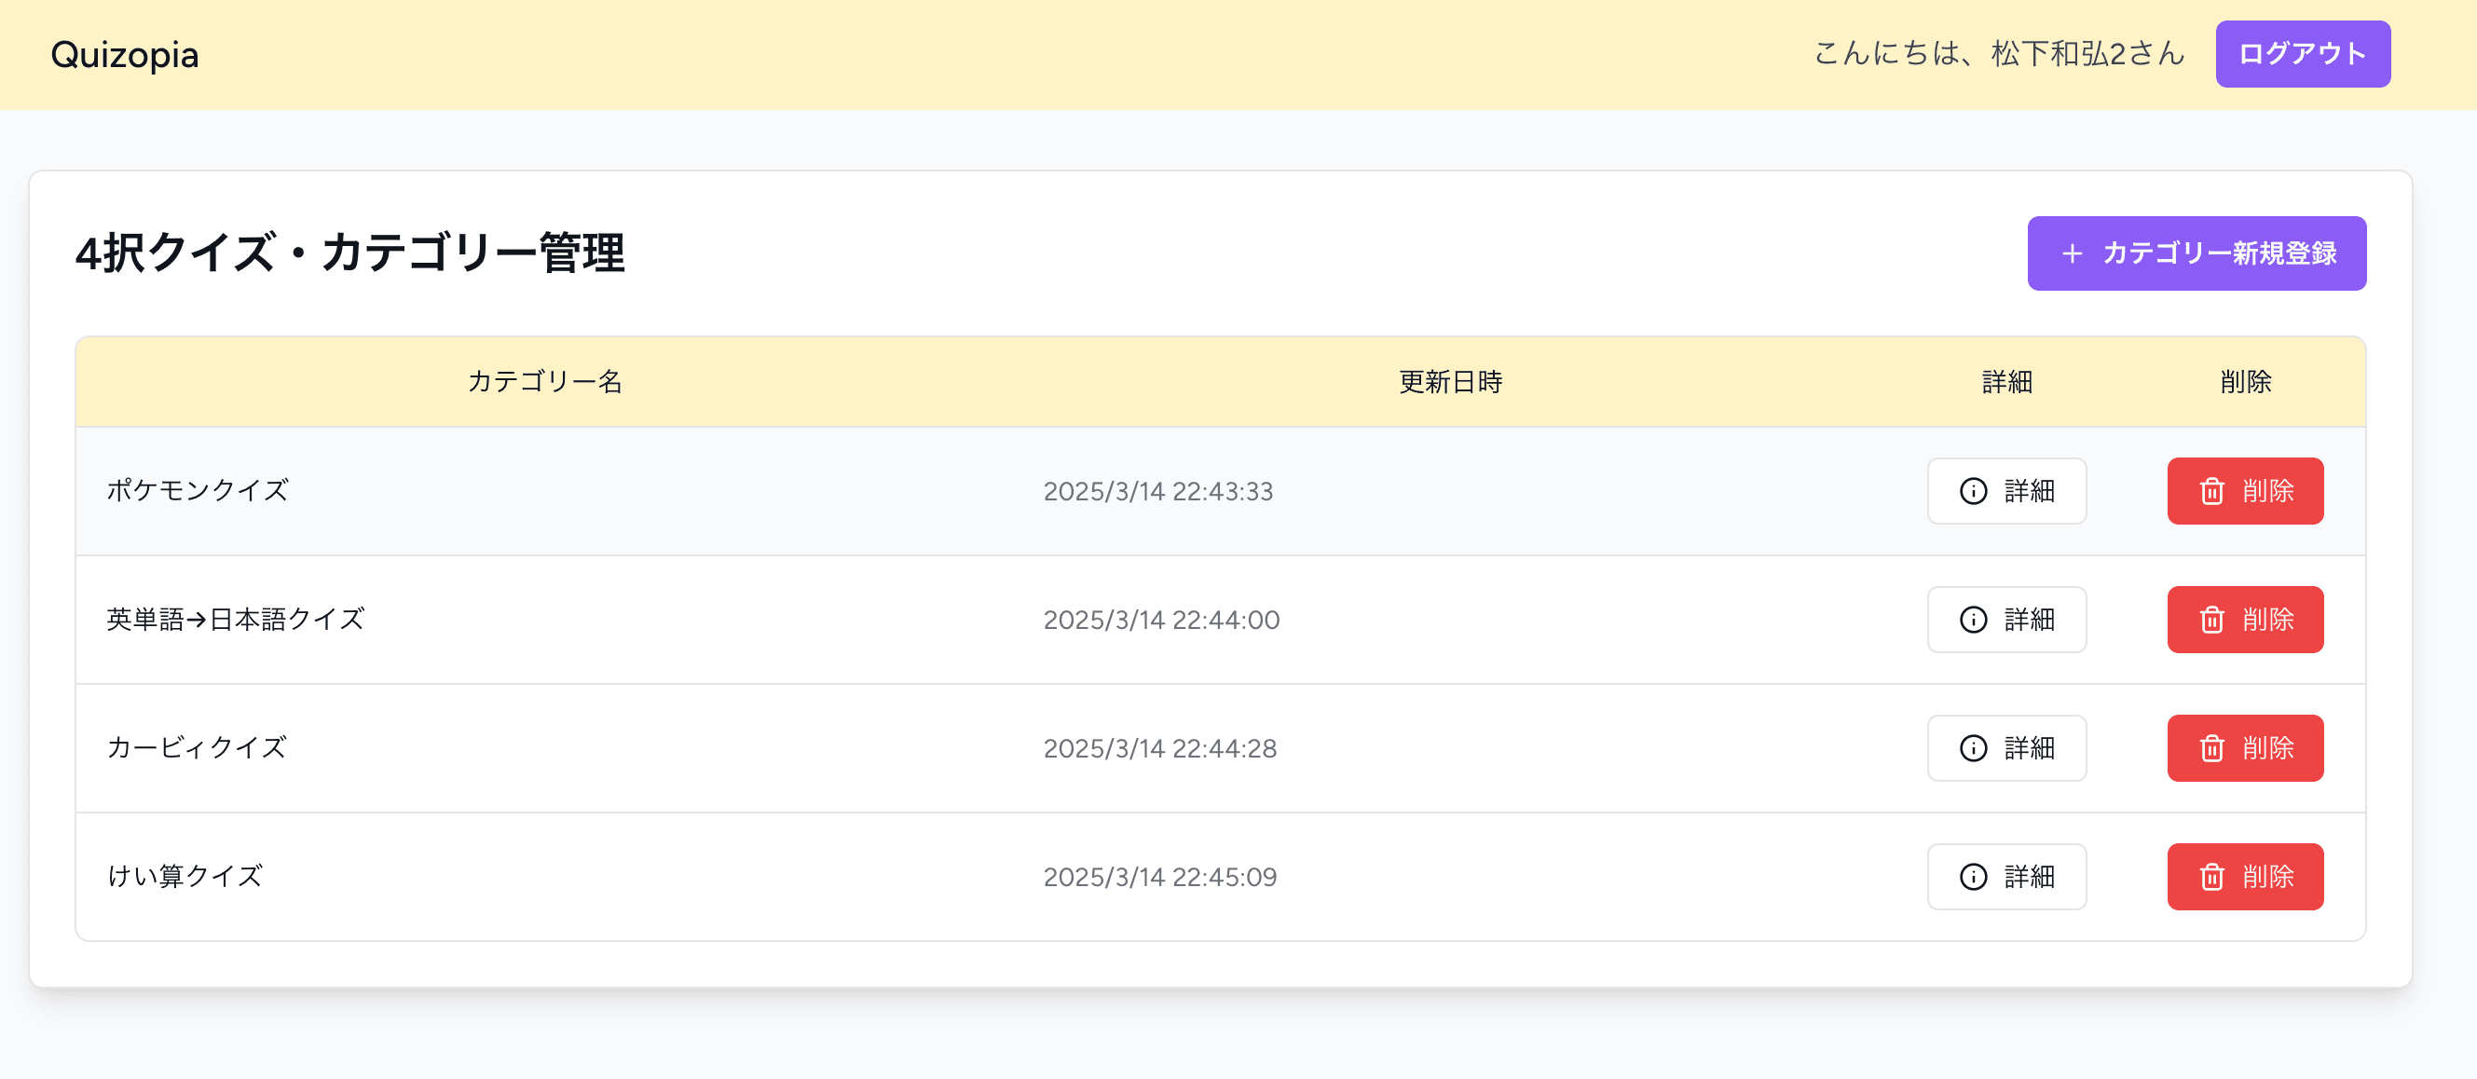
Task: Click the info icon in カービィクイズ row
Action: pos(1973,748)
